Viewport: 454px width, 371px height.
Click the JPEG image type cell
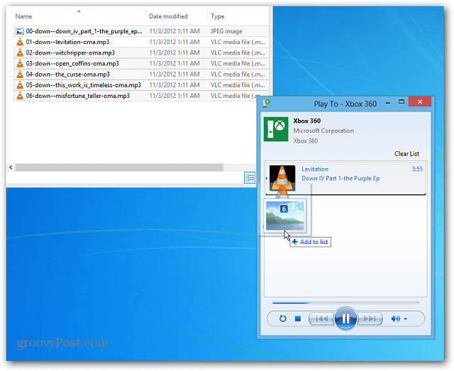coord(226,31)
